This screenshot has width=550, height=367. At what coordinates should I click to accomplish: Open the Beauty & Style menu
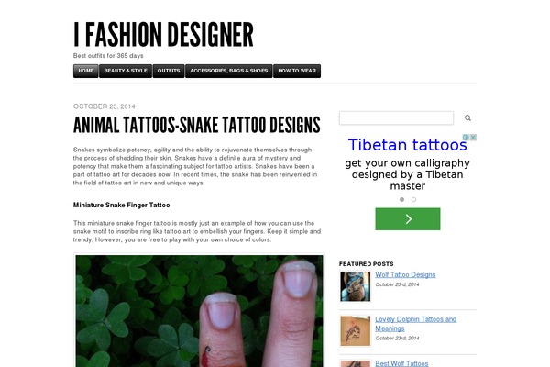pos(126,71)
